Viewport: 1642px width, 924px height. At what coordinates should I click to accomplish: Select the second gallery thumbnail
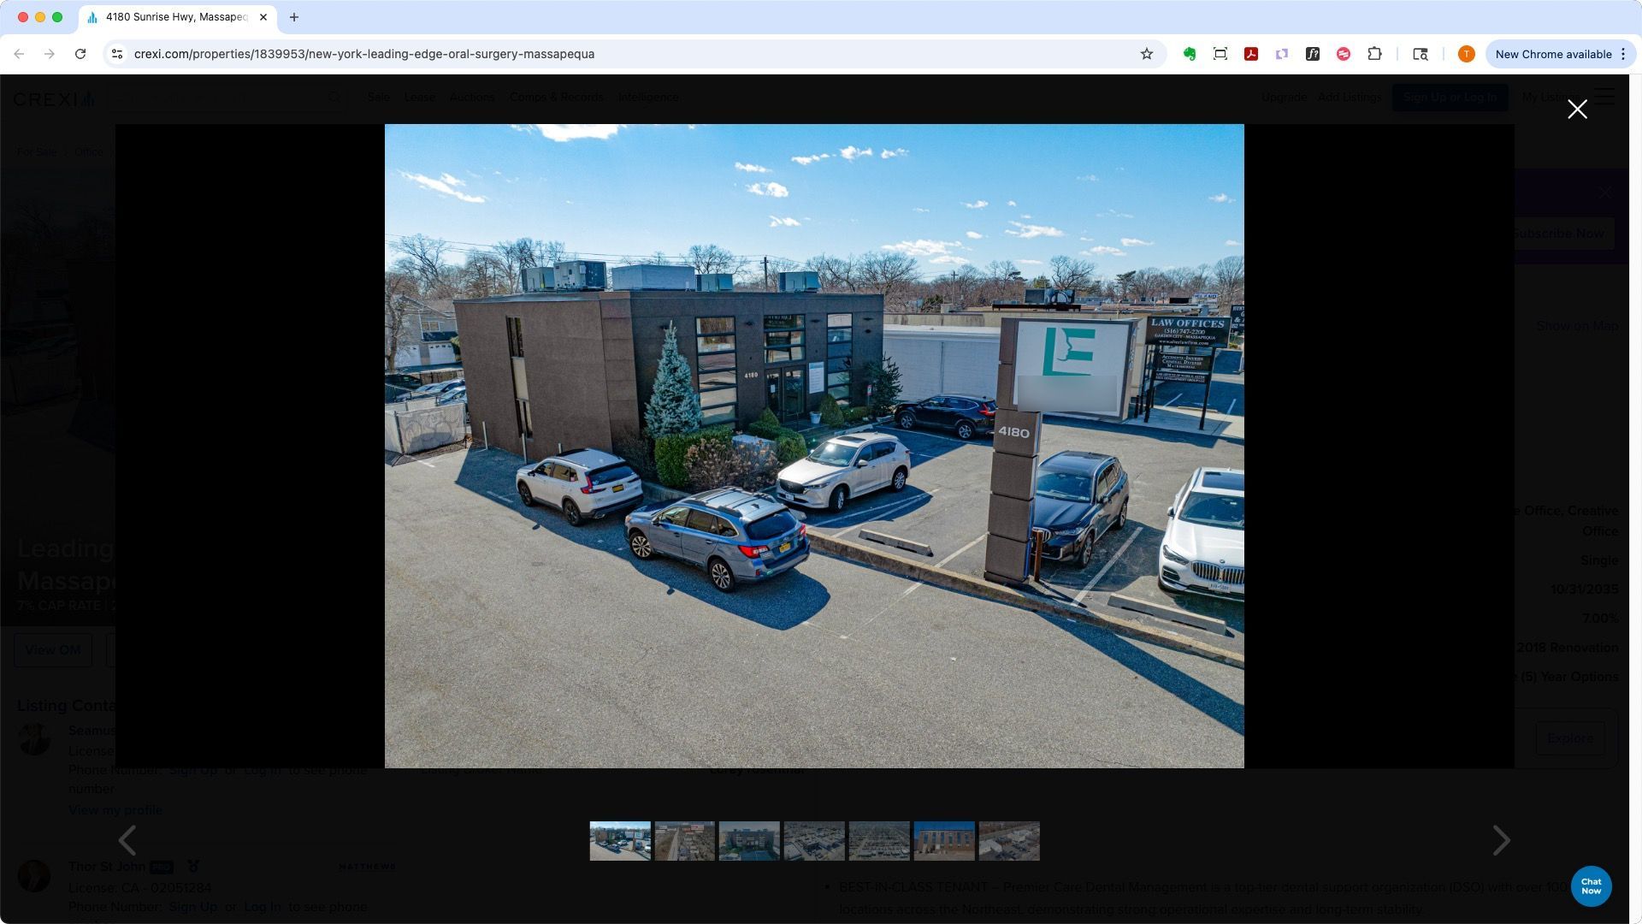tap(684, 841)
